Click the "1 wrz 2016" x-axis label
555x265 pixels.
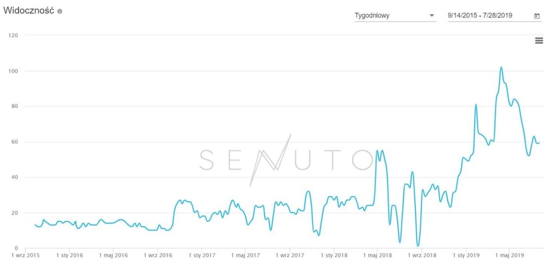pos(157,255)
